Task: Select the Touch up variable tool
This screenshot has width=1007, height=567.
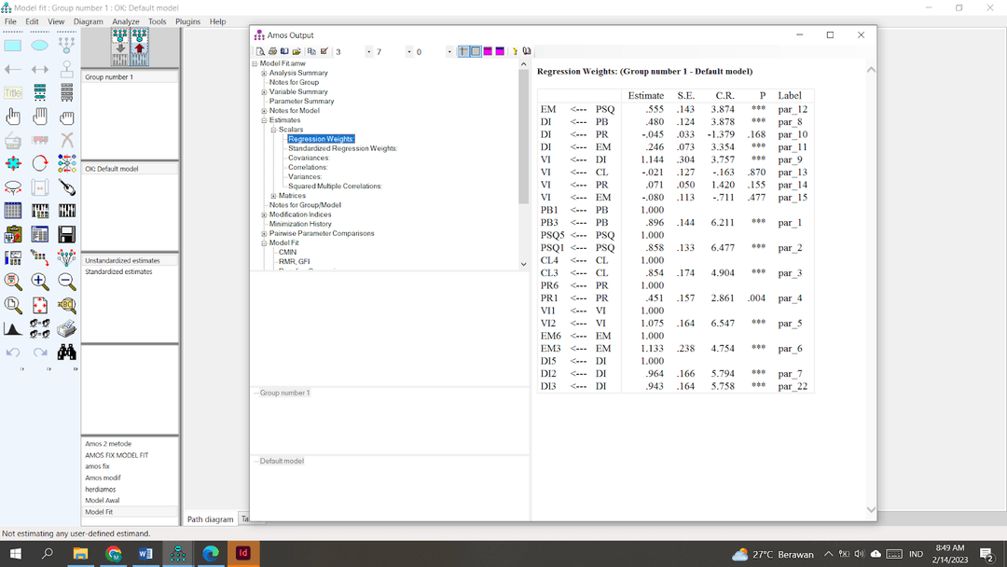Action: [x=66, y=187]
